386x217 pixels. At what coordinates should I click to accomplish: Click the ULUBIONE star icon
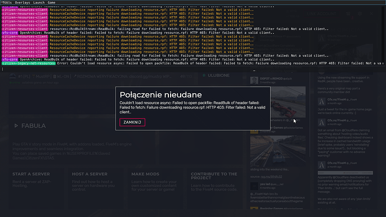tap(204, 76)
